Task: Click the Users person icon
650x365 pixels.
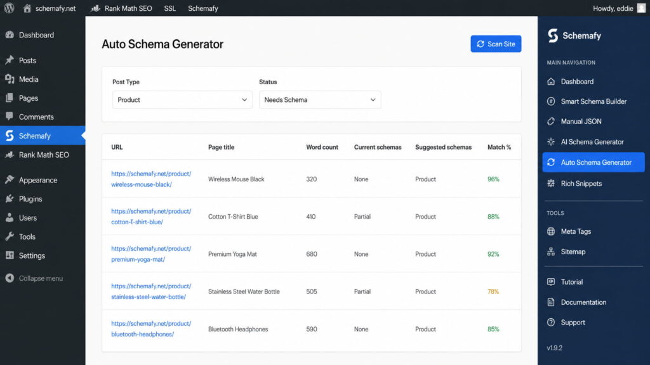Action: (x=10, y=218)
